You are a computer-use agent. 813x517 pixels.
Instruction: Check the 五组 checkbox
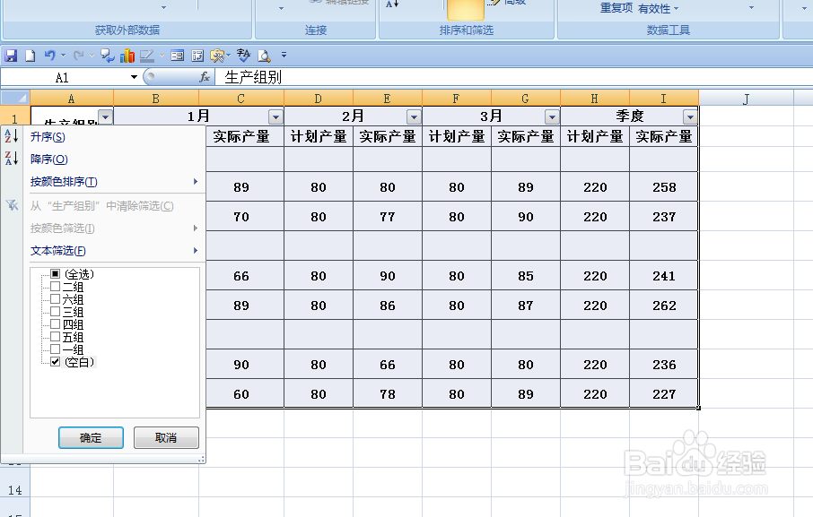(56, 336)
